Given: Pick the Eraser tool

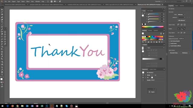Looking at the screenshot, I should point(2,34).
